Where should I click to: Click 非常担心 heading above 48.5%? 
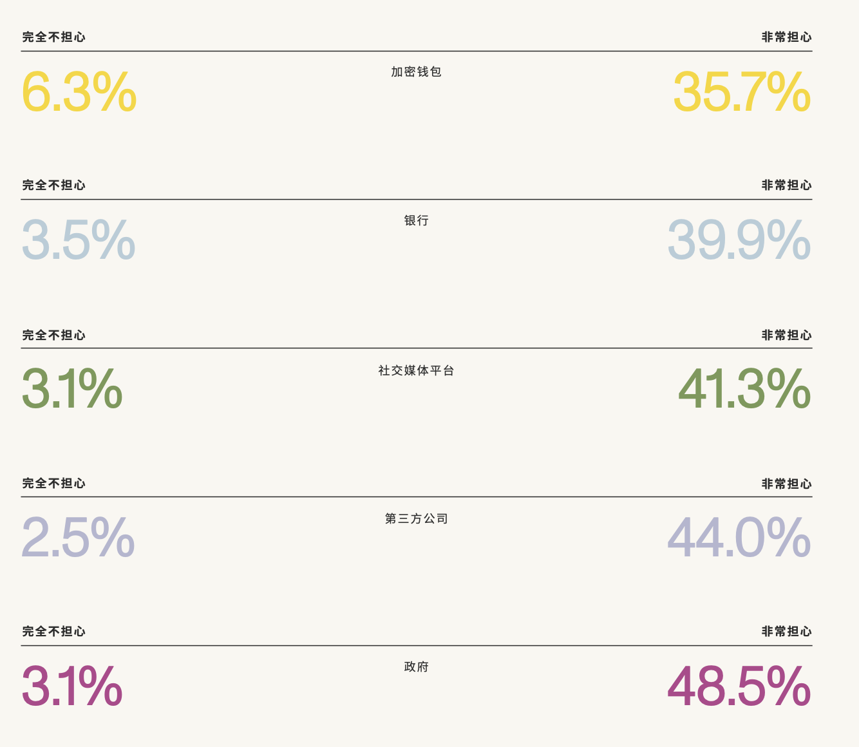[786, 632]
